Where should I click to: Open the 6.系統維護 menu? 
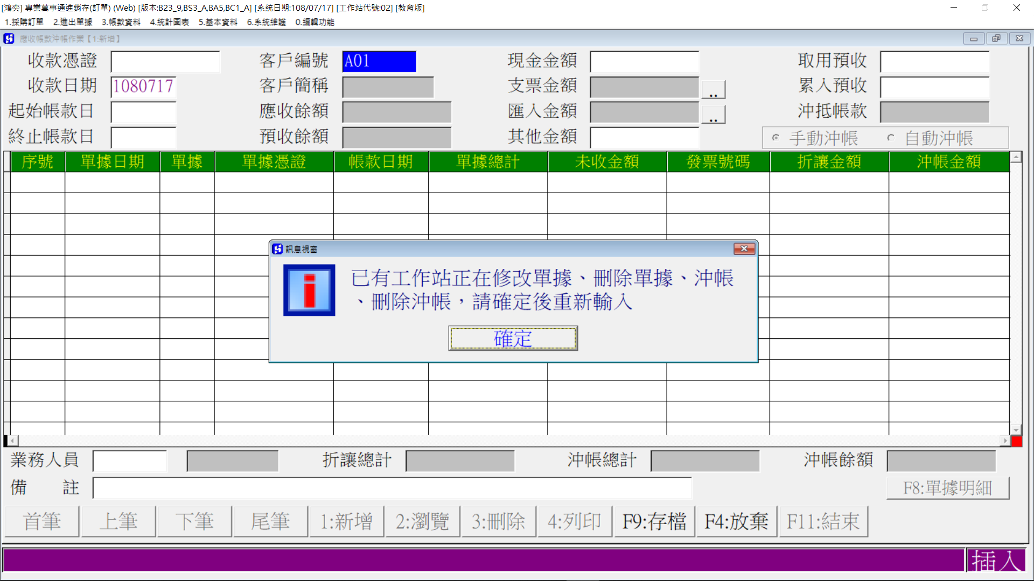[x=267, y=22]
